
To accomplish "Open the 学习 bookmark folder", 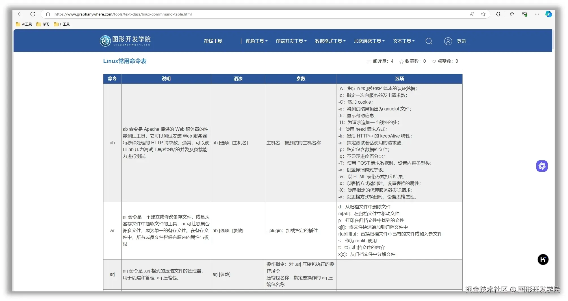I will 43,24.
